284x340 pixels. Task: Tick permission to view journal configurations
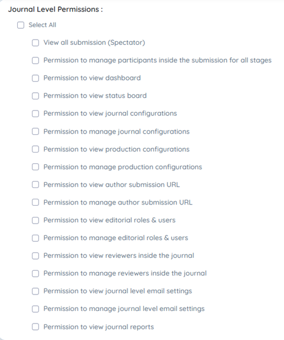[35, 114]
